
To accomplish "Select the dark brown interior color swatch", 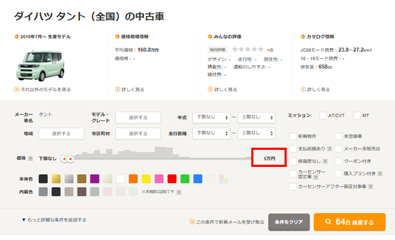I will click(82, 192).
